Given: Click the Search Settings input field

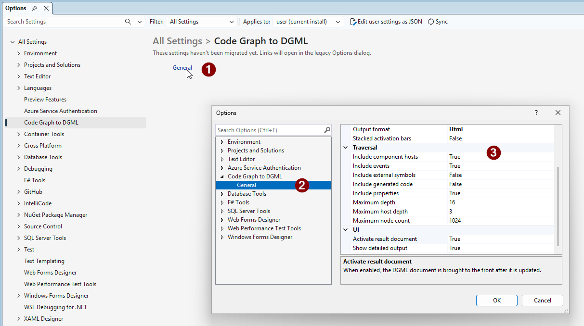Looking at the screenshot, I should coord(65,22).
